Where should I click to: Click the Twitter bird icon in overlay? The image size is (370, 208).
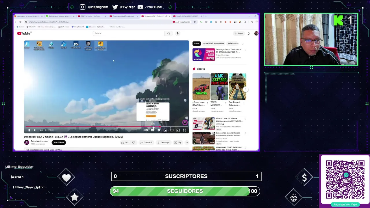click(x=115, y=7)
